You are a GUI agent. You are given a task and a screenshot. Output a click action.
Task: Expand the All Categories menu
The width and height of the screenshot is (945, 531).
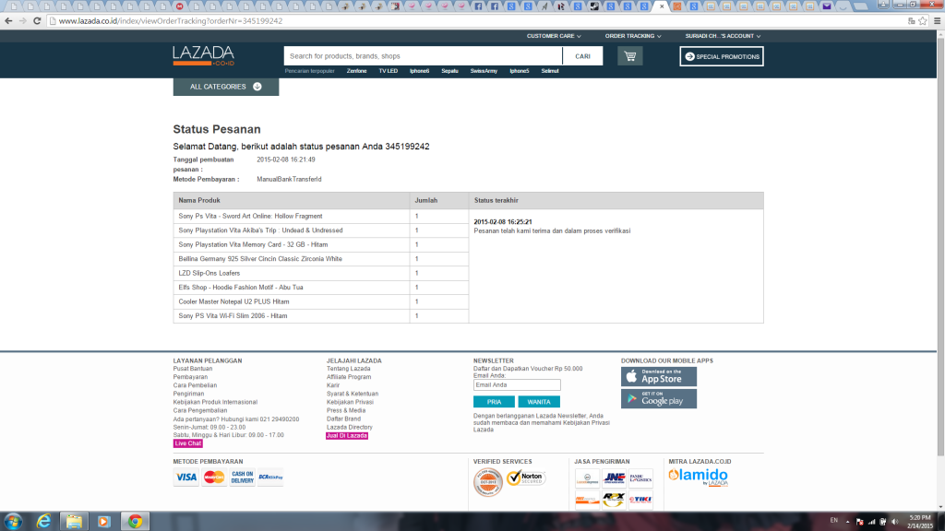[226, 87]
